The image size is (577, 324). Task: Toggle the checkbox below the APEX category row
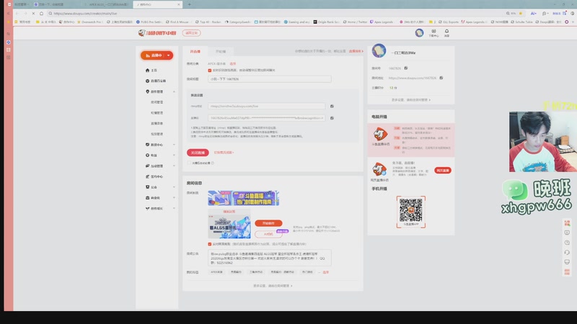pyautogui.click(x=209, y=70)
